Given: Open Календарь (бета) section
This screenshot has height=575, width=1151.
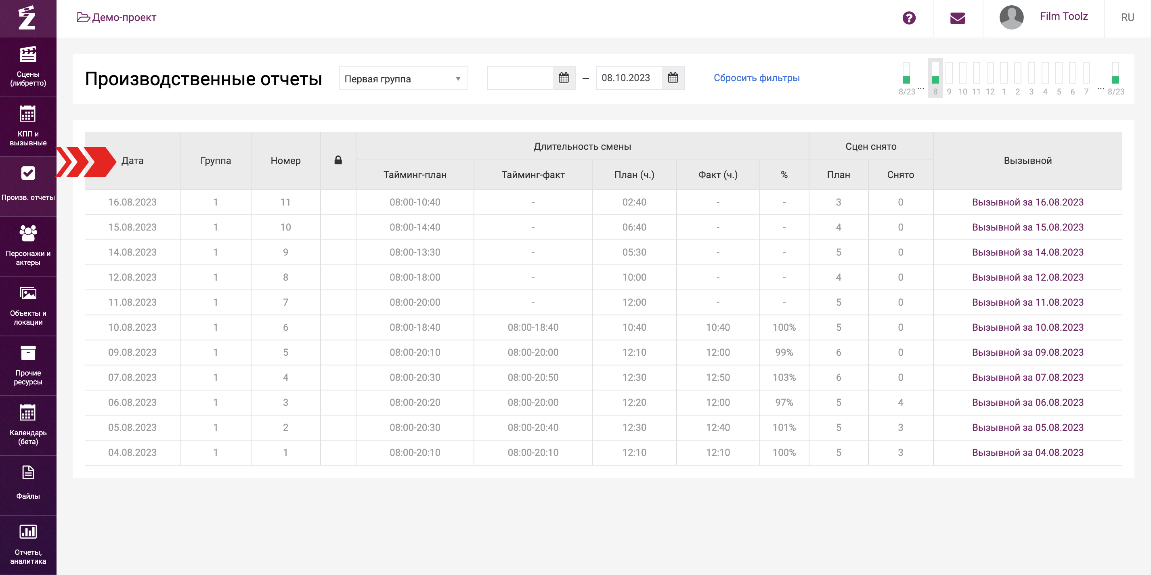Looking at the screenshot, I should [x=28, y=425].
